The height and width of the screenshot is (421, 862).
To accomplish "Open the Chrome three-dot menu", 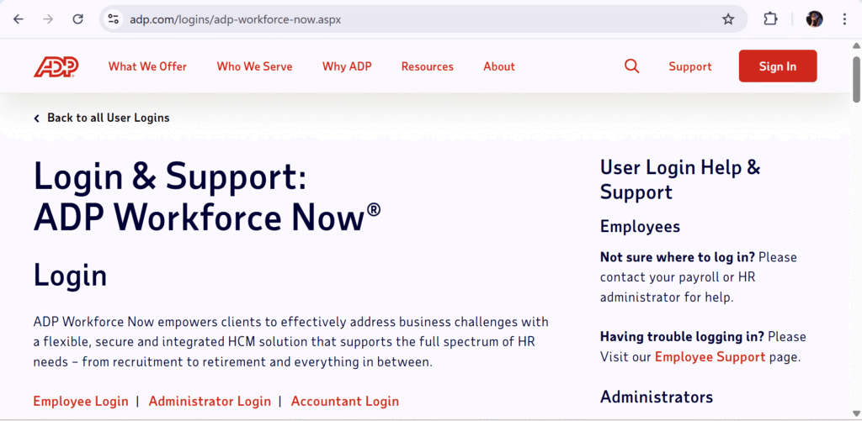I will (x=844, y=19).
